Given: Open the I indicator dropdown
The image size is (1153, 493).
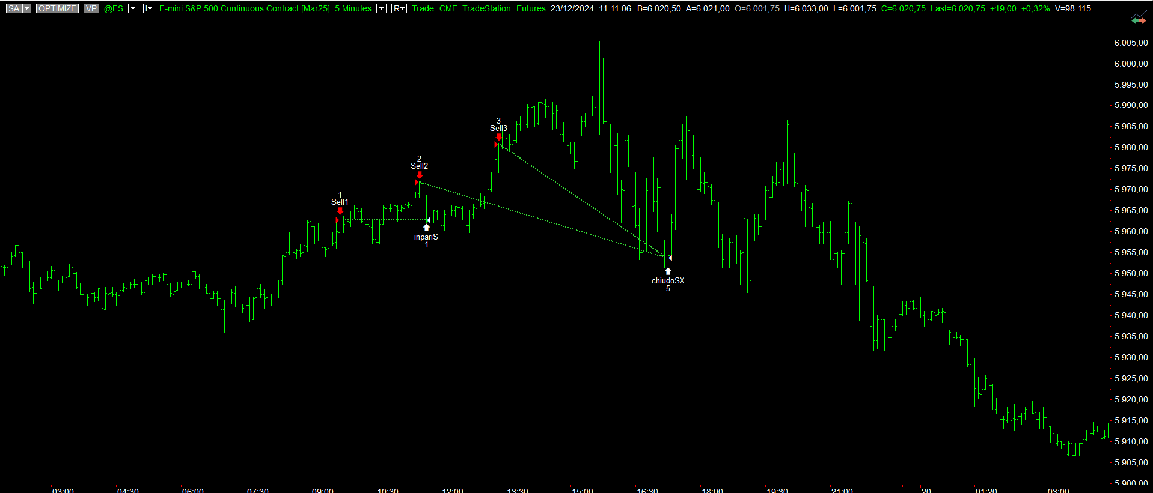Looking at the screenshot, I should click(x=148, y=8).
